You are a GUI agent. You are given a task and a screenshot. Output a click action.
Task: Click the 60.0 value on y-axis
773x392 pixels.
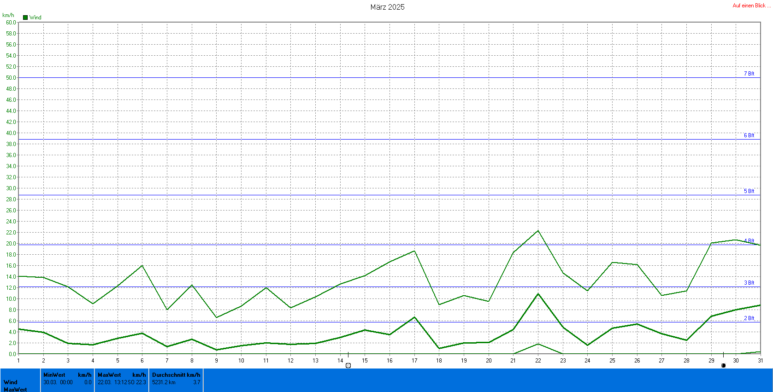tap(11, 23)
